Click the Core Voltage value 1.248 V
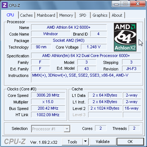The width and height of the screenshot is (147, 147). coord(94,47)
